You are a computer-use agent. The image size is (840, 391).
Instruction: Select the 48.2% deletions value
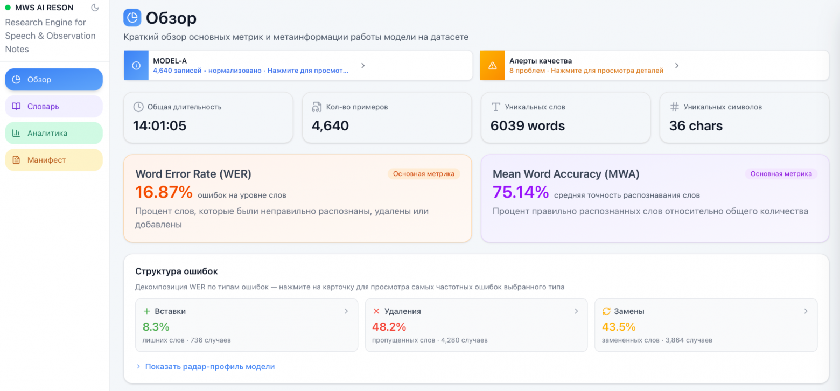pos(389,327)
